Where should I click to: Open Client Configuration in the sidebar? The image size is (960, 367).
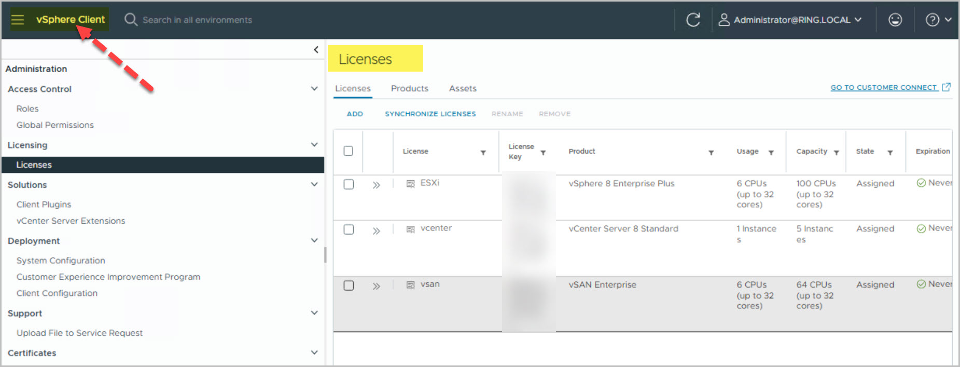pos(57,293)
